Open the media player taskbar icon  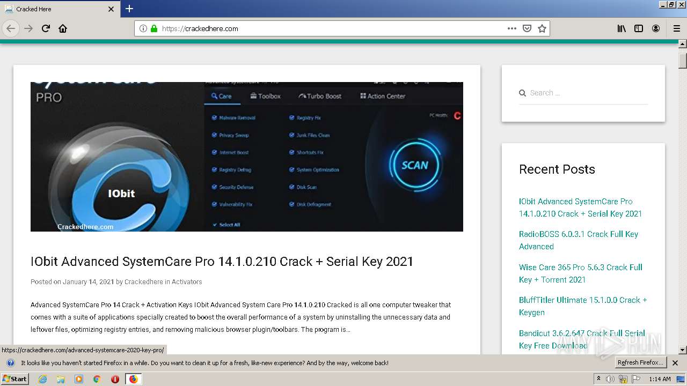click(x=79, y=379)
